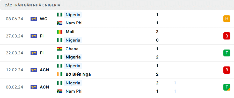
Task: Click bold Nigeria name in Ghana match
Action: (x=73, y=57)
